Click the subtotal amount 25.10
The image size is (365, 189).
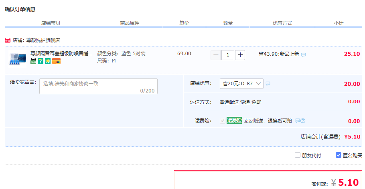(352, 54)
